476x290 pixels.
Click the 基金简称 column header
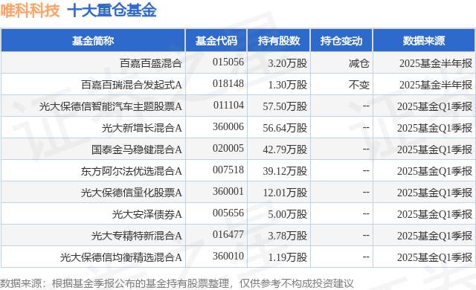point(93,40)
